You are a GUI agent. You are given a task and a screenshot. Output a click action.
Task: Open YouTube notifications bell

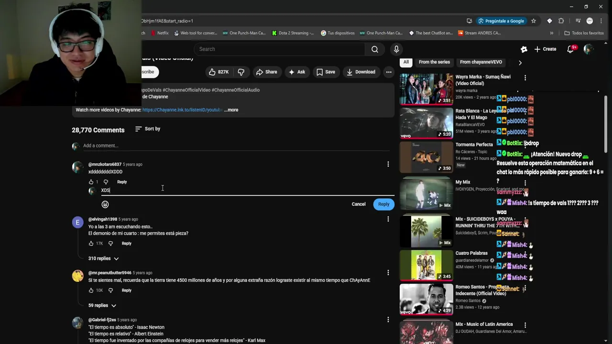(x=570, y=49)
